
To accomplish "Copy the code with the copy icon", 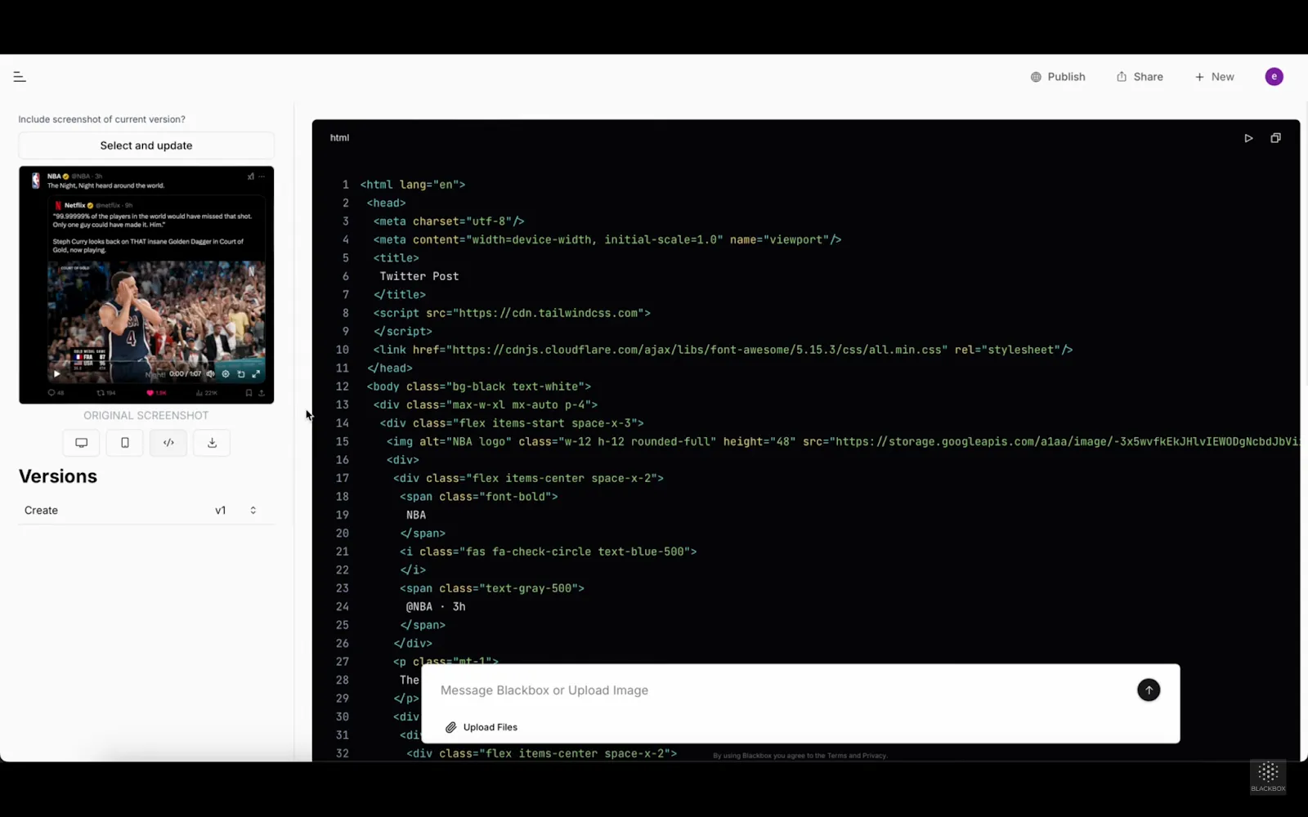I will [1275, 138].
